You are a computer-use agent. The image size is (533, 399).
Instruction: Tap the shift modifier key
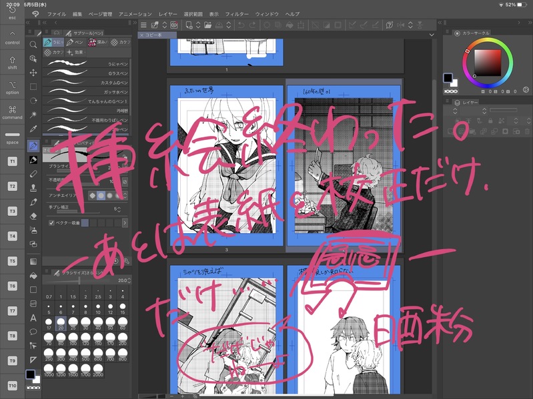point(12,63)
